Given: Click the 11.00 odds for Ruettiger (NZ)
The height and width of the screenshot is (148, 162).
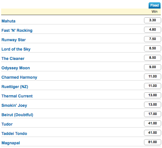Looking at the screenshot, I should click(x=153, y=86).
